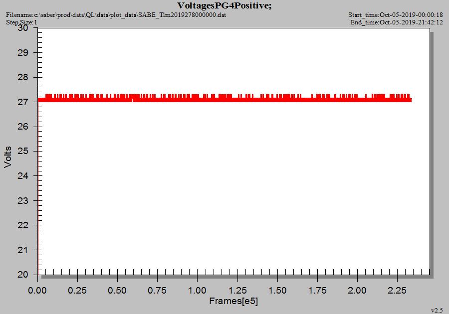Viewport: 449px width, 314px height.
Task: Click the plot title 'VoltagesPG4Positive;'
Action: 224,5
